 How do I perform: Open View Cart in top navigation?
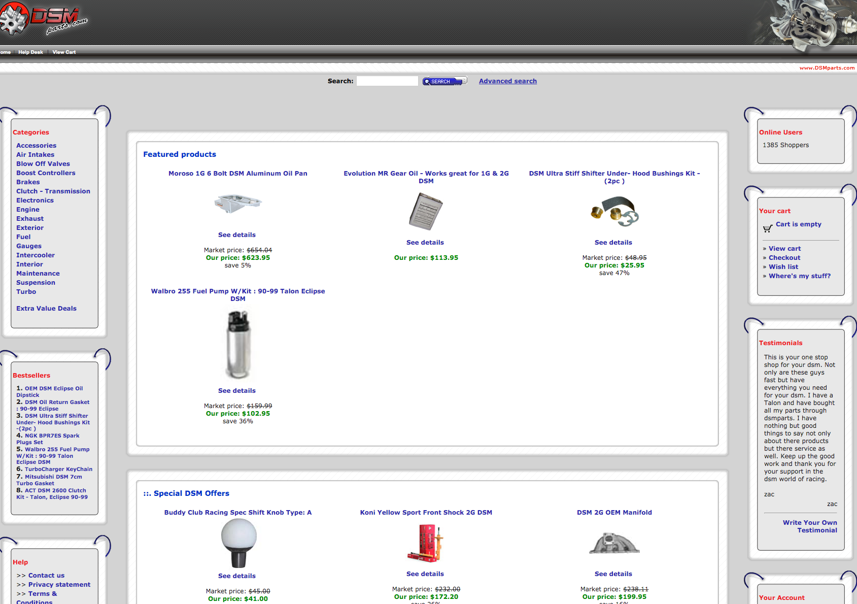pos(64,52)
